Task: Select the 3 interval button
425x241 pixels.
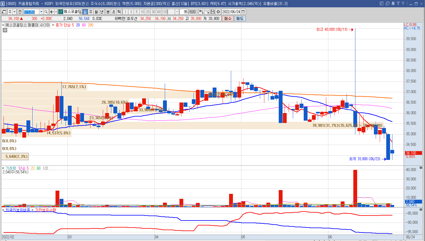Action: pos(131,12)
